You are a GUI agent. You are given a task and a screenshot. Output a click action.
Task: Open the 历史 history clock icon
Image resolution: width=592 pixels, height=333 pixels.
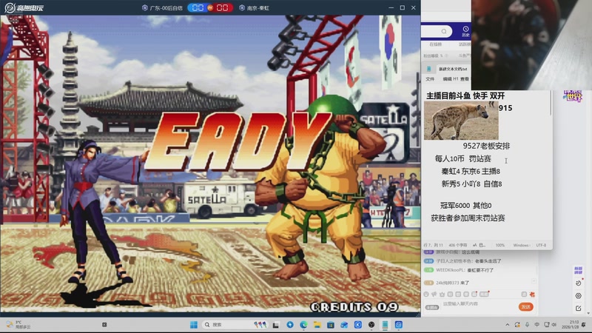pos(465,31)
